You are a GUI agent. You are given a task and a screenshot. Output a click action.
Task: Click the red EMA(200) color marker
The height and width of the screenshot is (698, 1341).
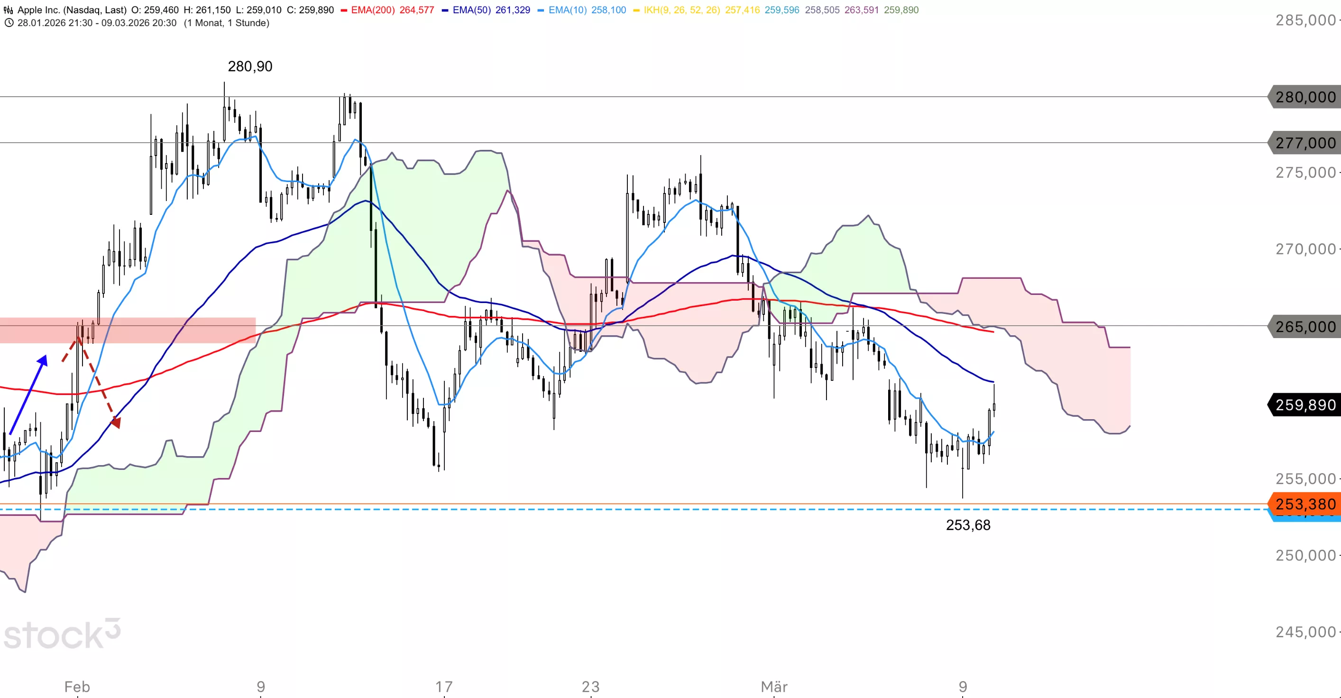(344, 10)
